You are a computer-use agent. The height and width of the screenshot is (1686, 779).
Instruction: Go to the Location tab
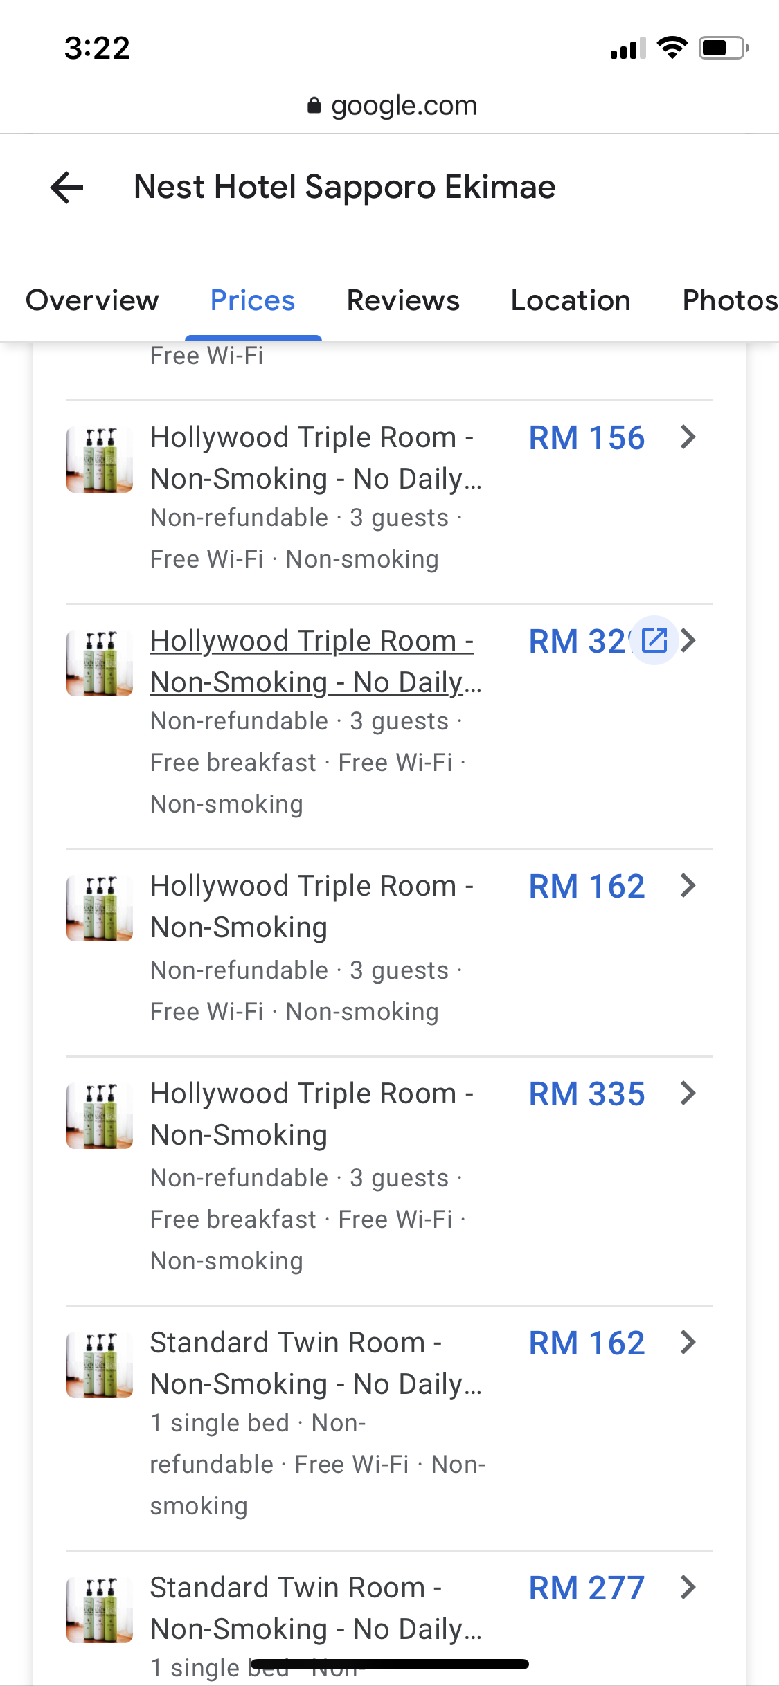pos(571,300)
